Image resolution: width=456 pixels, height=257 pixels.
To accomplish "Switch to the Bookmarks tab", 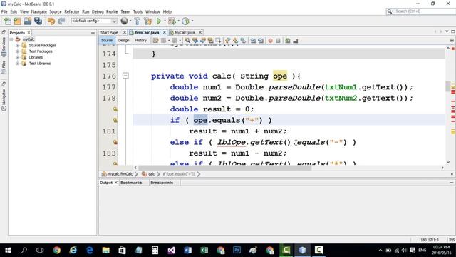I will [131, 183].
